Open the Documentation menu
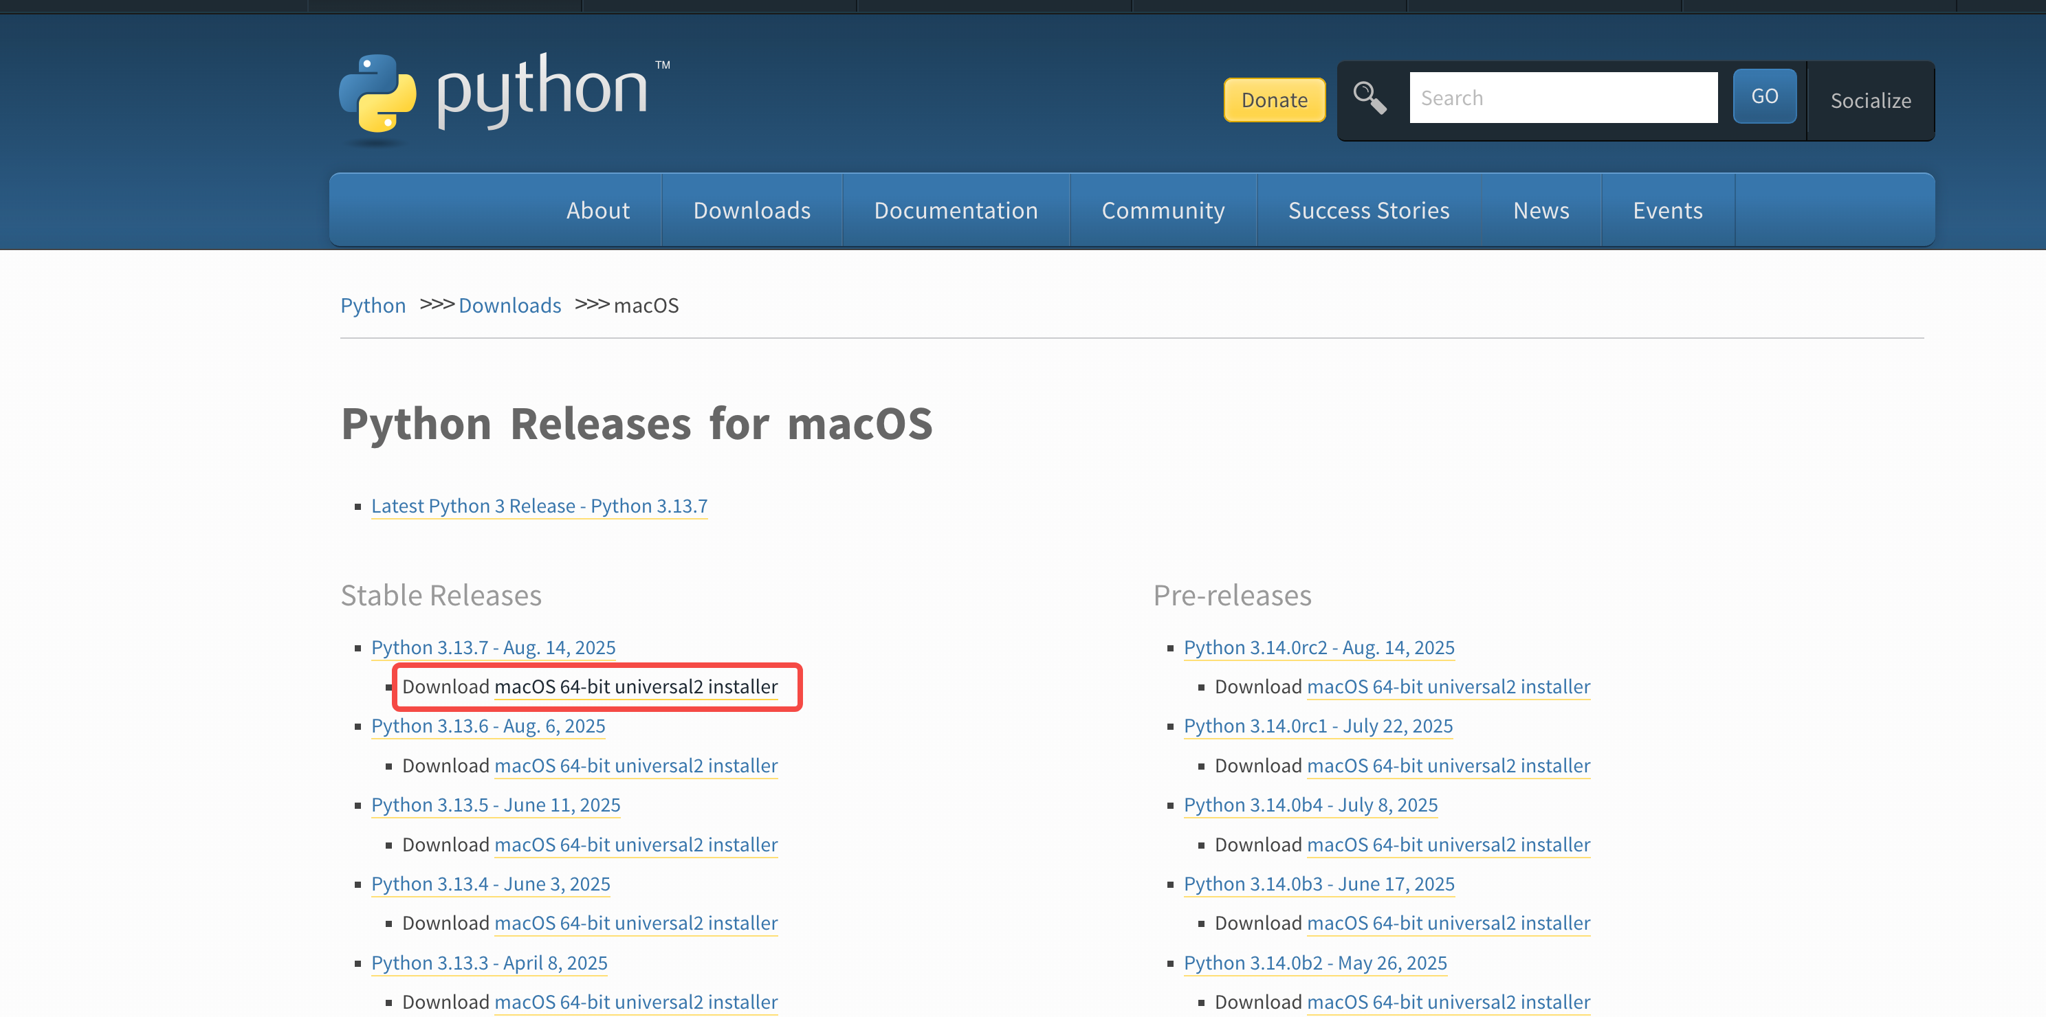Viewport: 2046px width, 1017px height. [956, 210]
